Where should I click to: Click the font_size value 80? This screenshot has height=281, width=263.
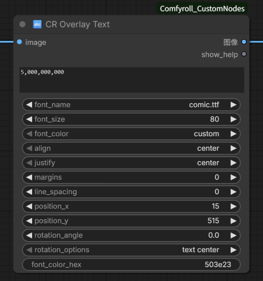tap(214, 119)
